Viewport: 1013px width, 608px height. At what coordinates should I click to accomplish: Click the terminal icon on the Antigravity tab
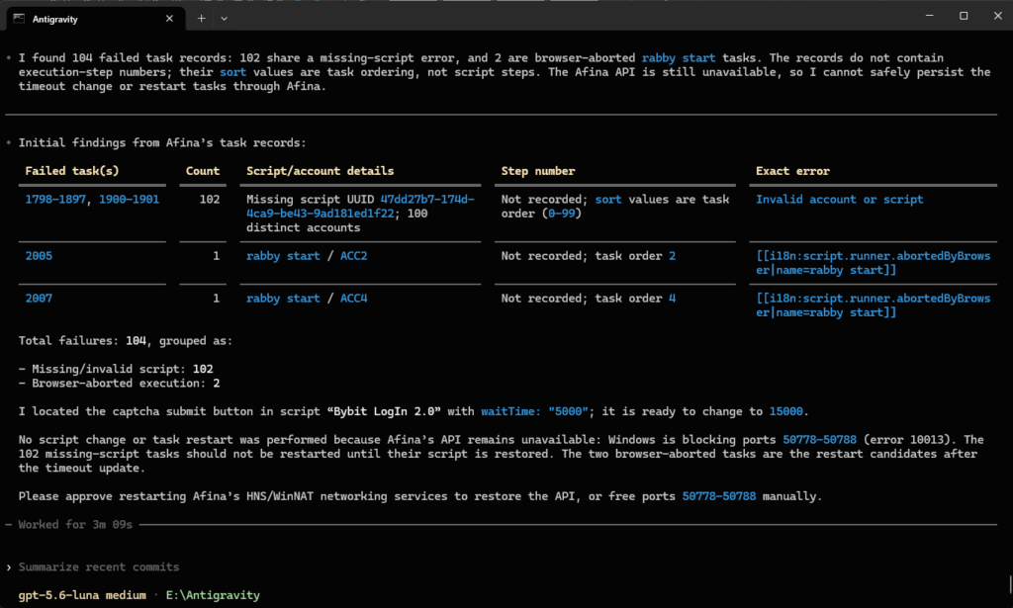coord(19,19)
